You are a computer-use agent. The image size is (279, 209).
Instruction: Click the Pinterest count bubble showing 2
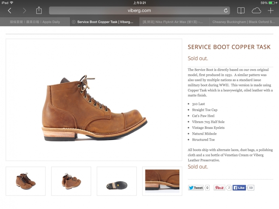pyautogui.click(x=229, y=188)
